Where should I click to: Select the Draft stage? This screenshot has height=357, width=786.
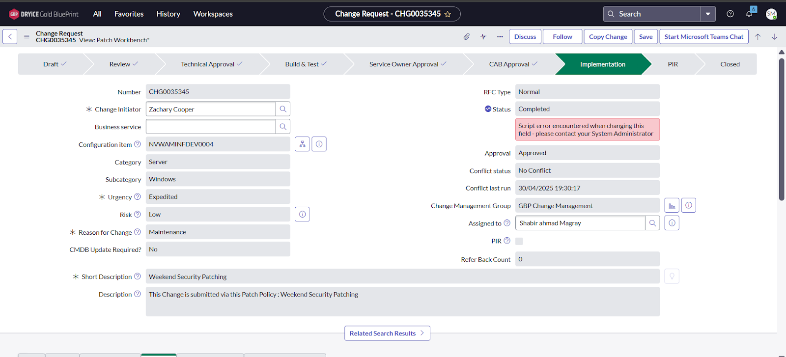pyautogui.click(x=55, y=64)
